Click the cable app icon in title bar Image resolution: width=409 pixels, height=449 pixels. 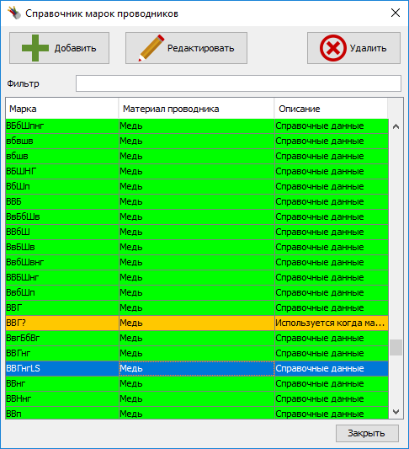click(14, 13)
